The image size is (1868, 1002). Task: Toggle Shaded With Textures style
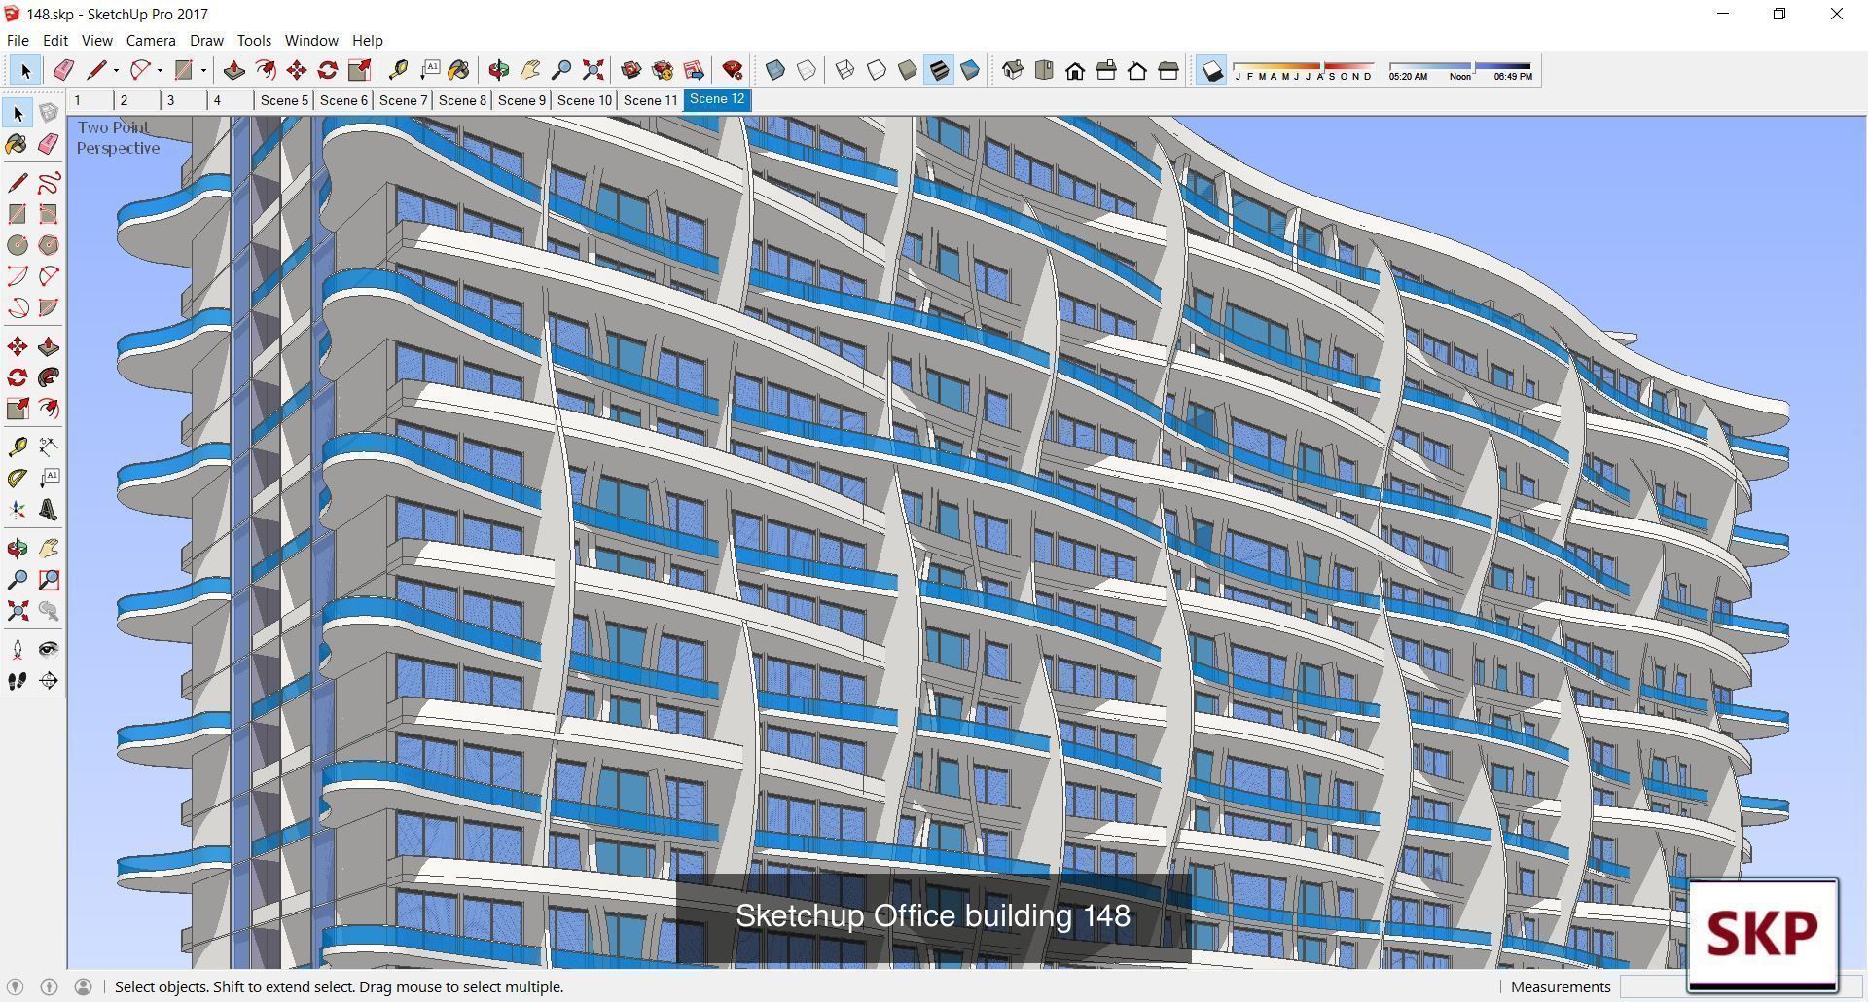click(939, 70)
